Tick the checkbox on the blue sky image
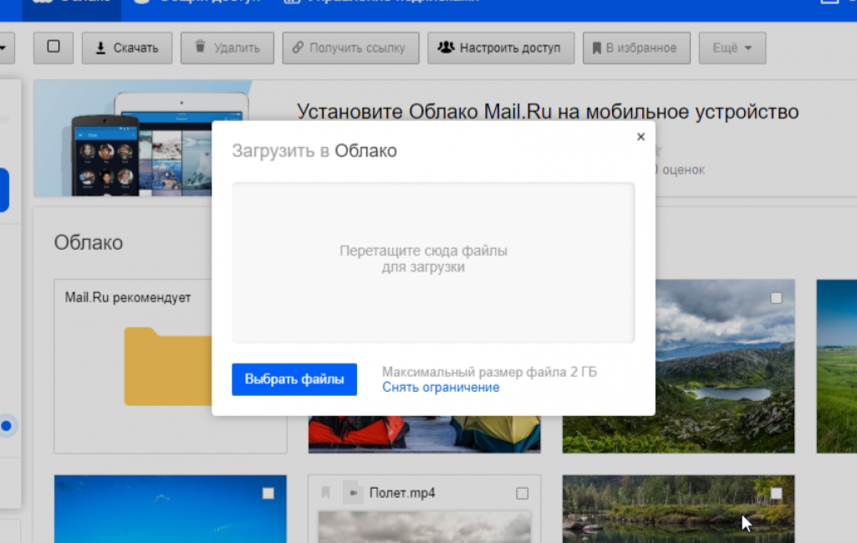857x543 pixels. 268,494
